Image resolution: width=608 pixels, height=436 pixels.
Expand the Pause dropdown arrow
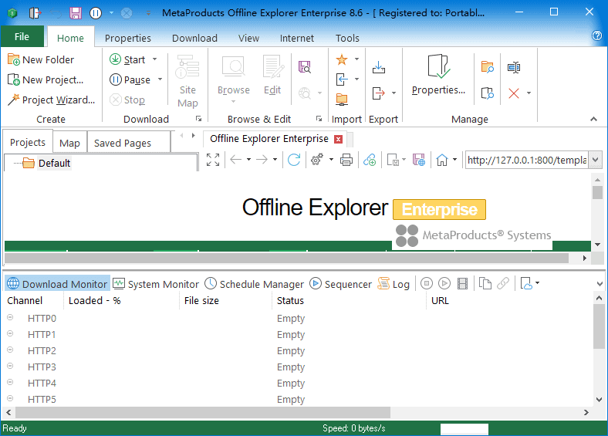pyautogui.click(x=160, y=80)
